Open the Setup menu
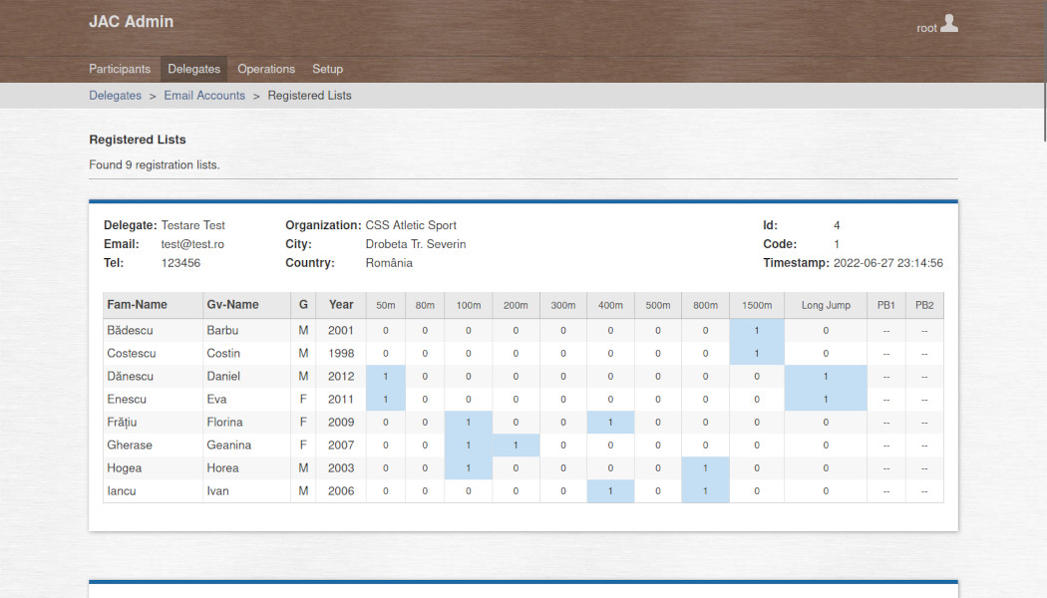The height and width of the screenshot is (598, 1047). pos(327,69)
